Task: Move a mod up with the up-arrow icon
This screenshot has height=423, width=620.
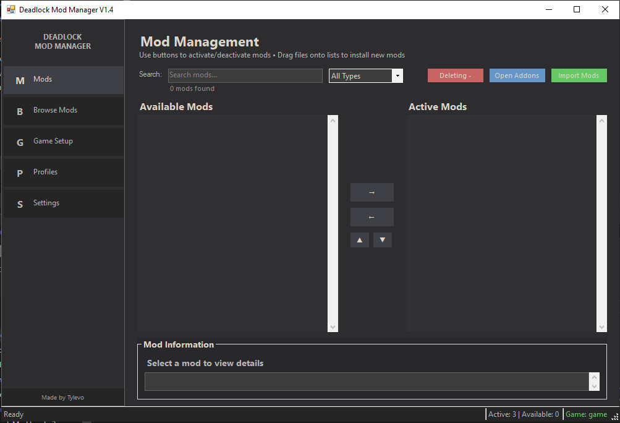Action: pos(359,239)
